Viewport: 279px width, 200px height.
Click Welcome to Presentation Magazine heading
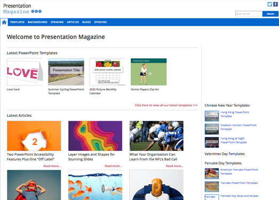pyautogui.click(x=55, y=37)
